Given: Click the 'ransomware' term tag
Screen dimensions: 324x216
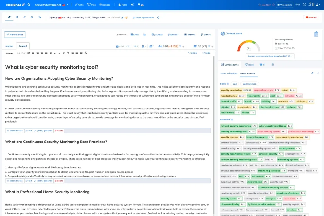Looking at the screenshot, I should click(230, 113).
